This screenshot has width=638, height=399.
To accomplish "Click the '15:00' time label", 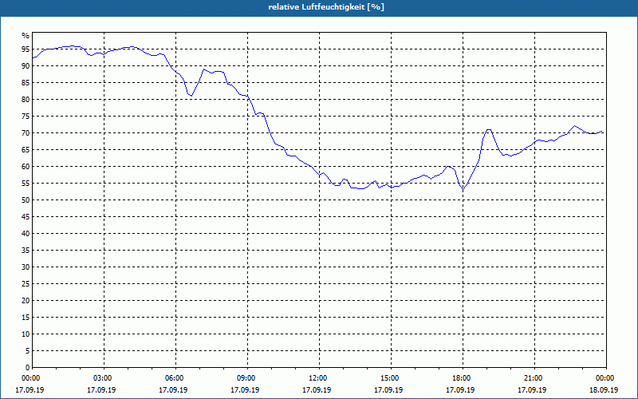I will click(x=391, y=378).
